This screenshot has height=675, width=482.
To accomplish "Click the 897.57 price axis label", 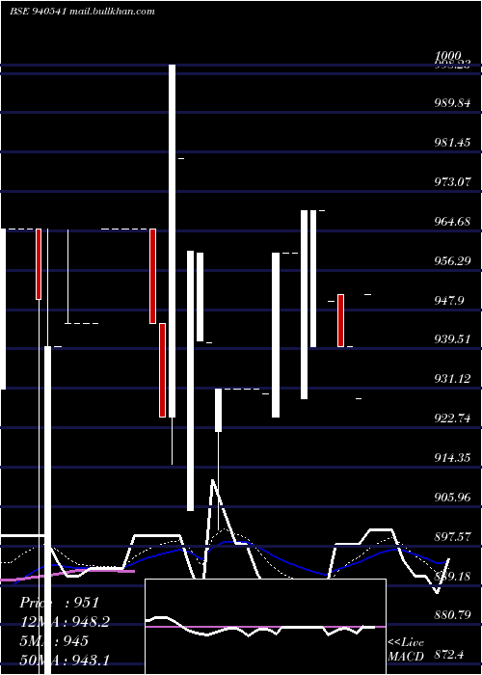I will [x=452, y=537].
